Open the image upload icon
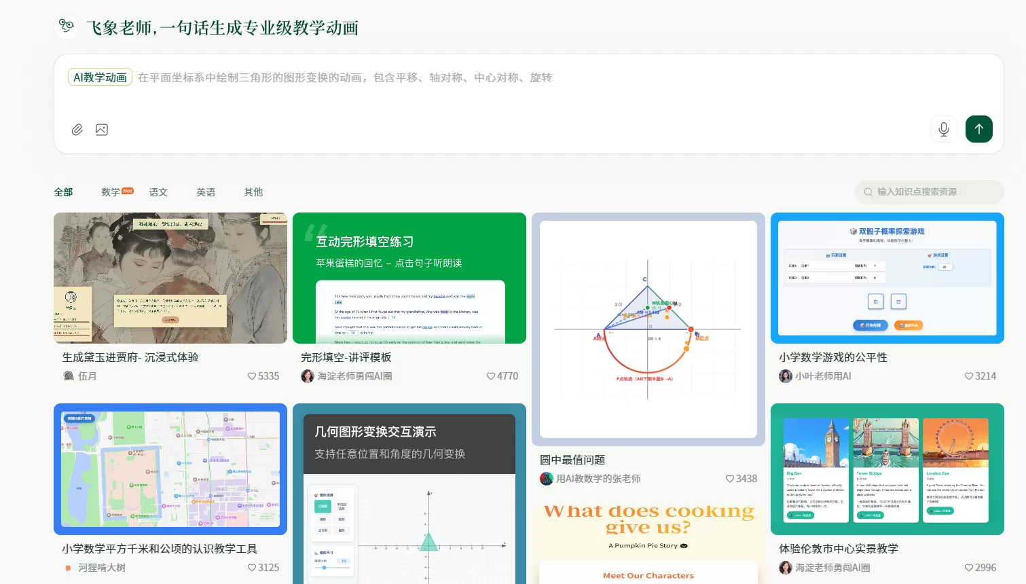This screenshot has width=1026, height=584. point(102,129)
